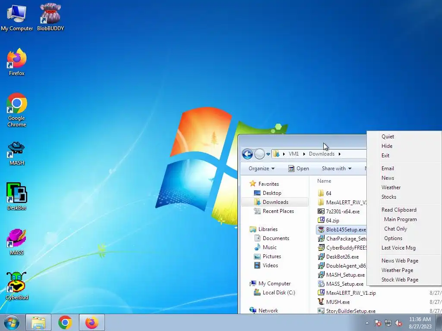This screenshot has height=331, width=442.
Task: Choose Hide from the context menu
Action: point(387,146)
